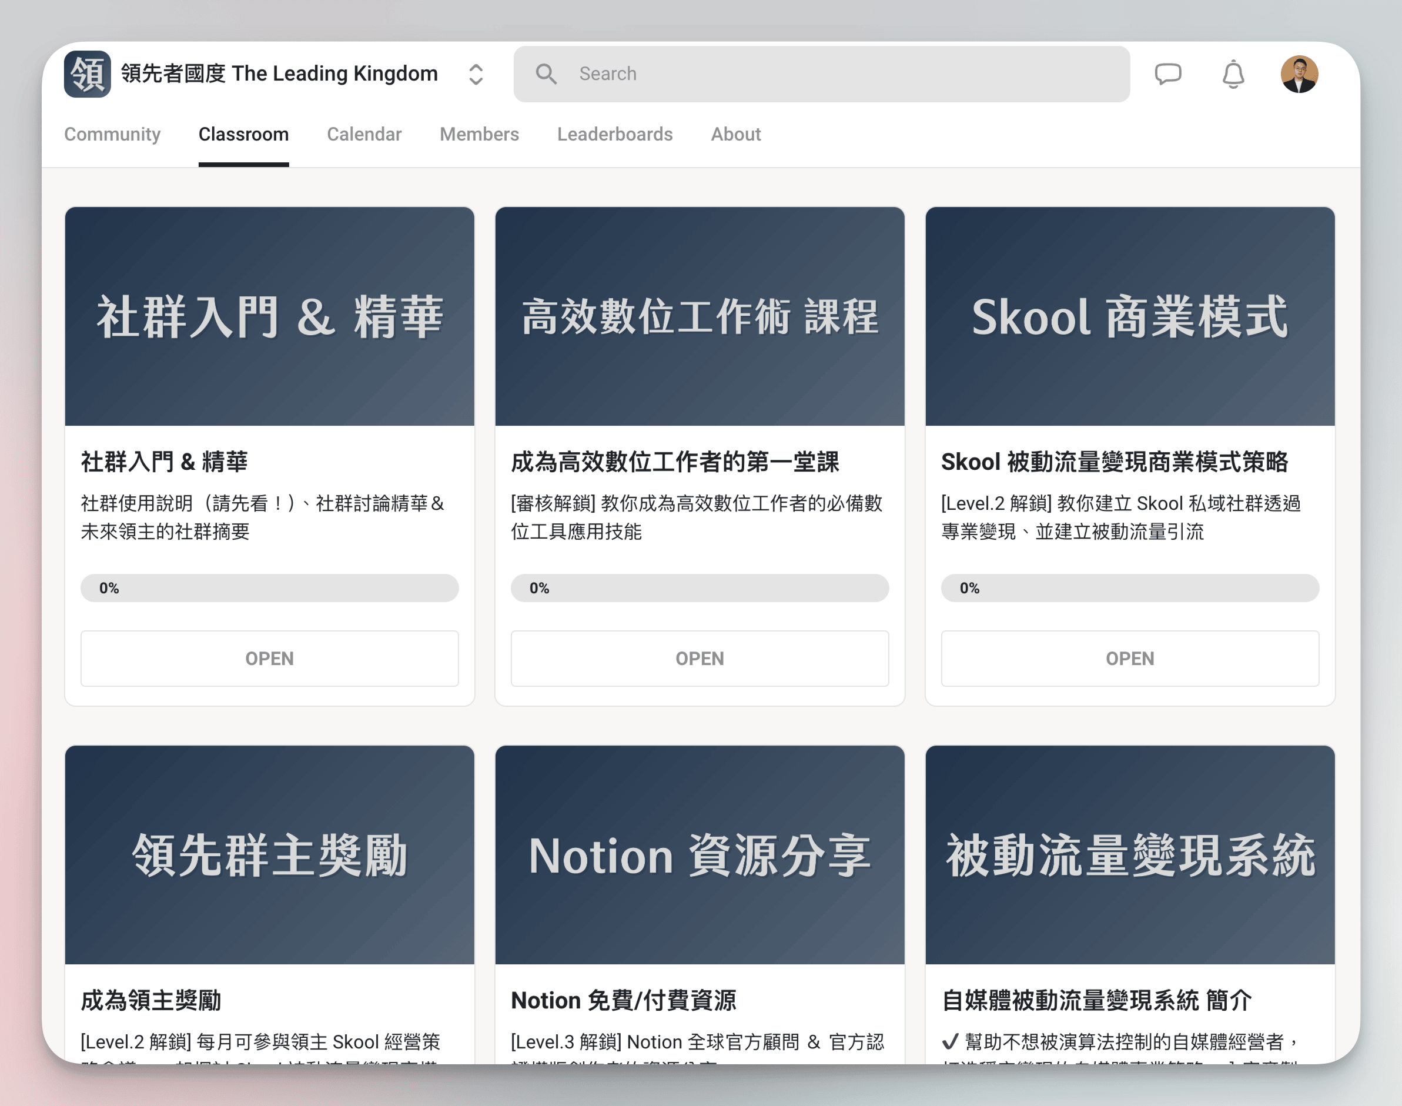Click the 高效數位工作術 課程 cover thumbnail
Viewport: 1402px width, 1106px height.
700,317
